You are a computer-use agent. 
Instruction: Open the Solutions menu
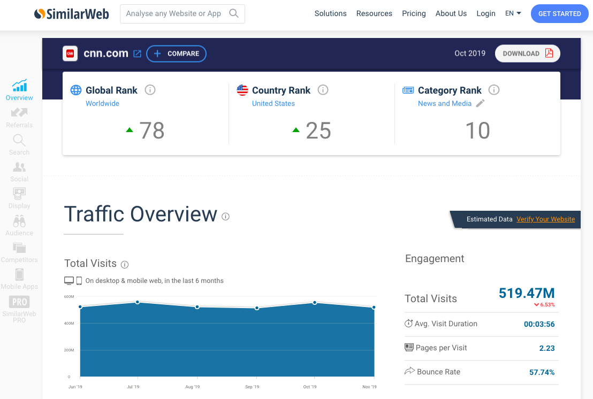point(330,13)
